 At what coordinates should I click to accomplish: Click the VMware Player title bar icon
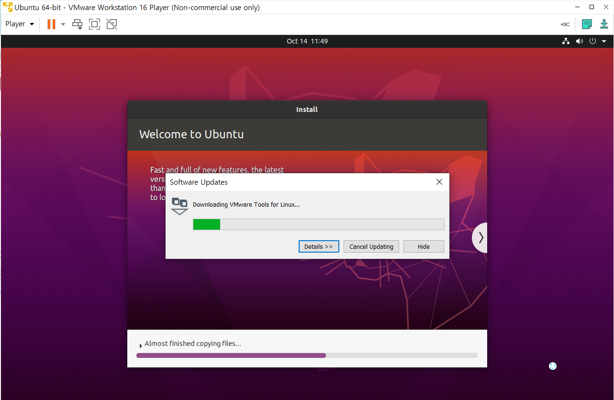[8, 7]
